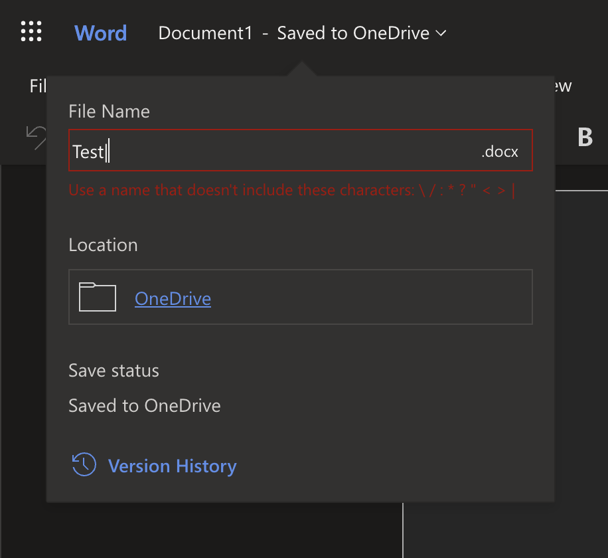Open the app launcher grid icon
Viewport: 608px width, 558px height.
click(x=31, y=31)
